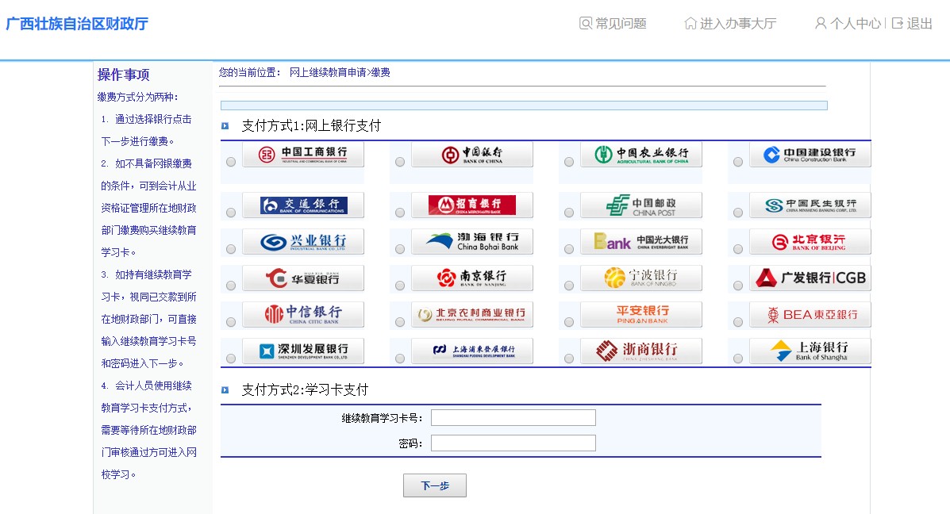This screenshot has height=514, width=950.
Task: Select the Bank of Communications (交通银行) logo
Action: click(x=303, y=205)
